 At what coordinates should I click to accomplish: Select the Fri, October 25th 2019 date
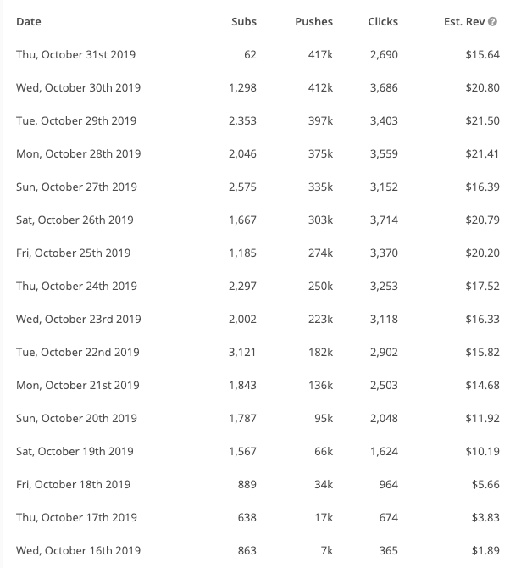pos(73,253)
